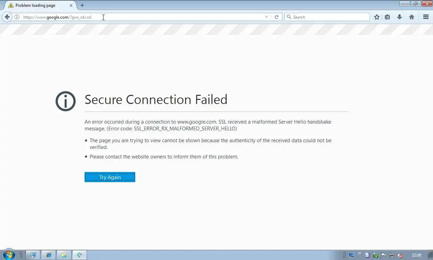Open Internet Explorer from the taskbar
Viewport: 433px width, 260px height.
click(48, 255)
